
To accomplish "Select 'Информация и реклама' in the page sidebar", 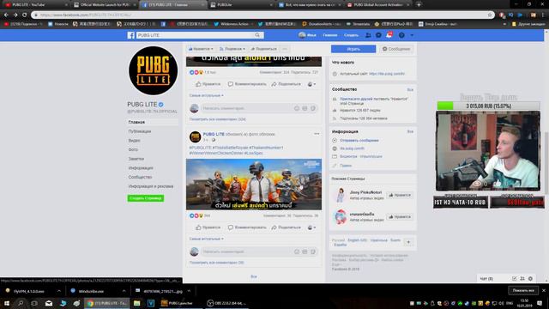I will (151, 186).
